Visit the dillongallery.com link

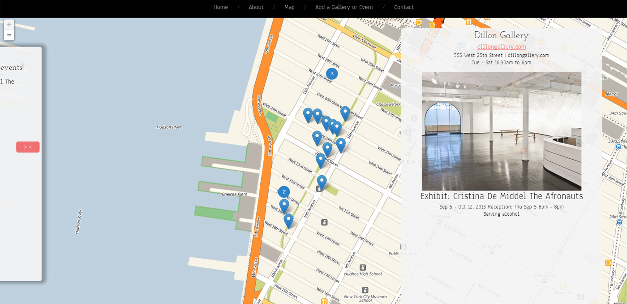pyautogui.click(x=502, y=47)
